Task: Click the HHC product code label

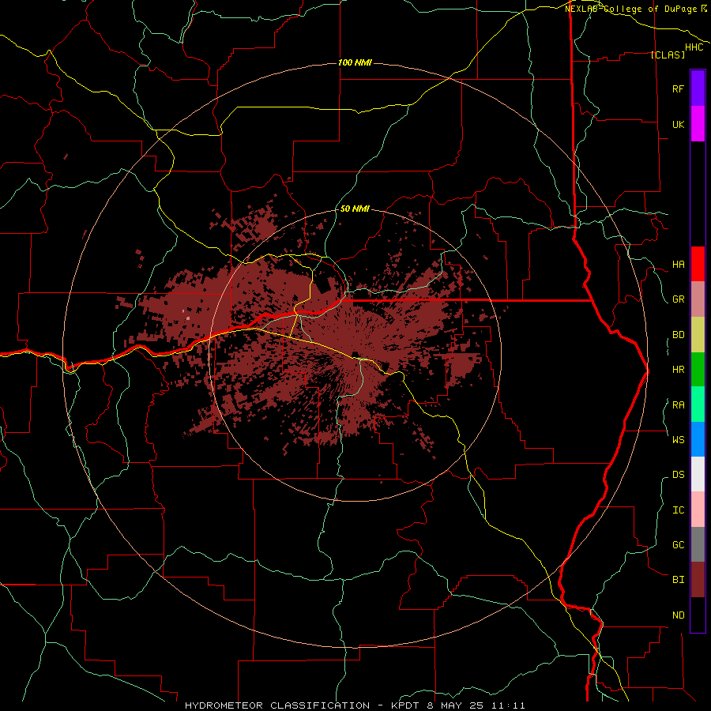Action: pos(694,47)
